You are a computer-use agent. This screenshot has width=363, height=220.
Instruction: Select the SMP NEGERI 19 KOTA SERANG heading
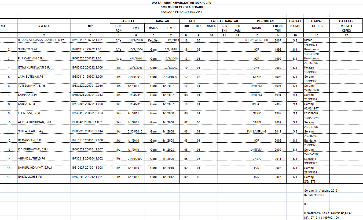pyautogui.click(x=181, y=7)
